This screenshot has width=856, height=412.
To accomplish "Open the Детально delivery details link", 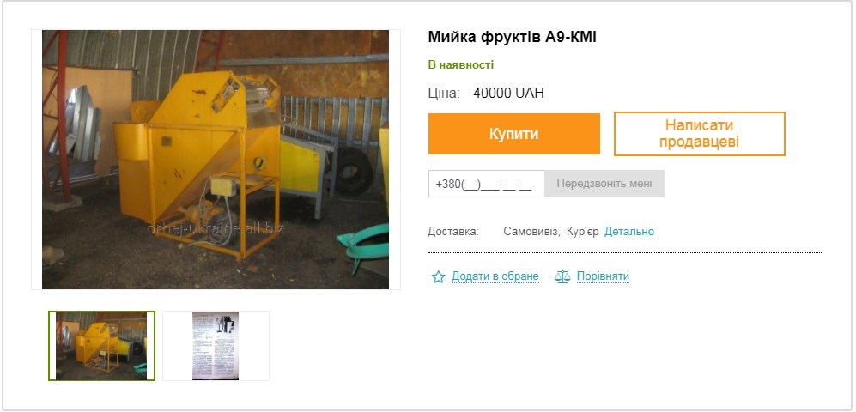I will pos(628,232).
